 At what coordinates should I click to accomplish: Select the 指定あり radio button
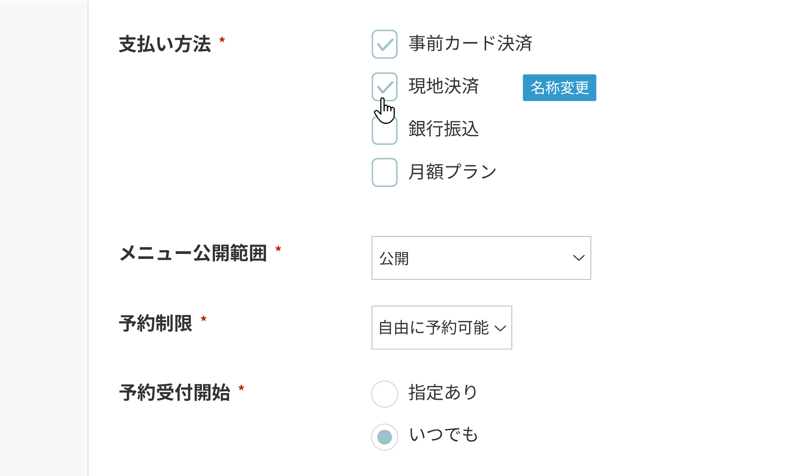pos(384,394)
